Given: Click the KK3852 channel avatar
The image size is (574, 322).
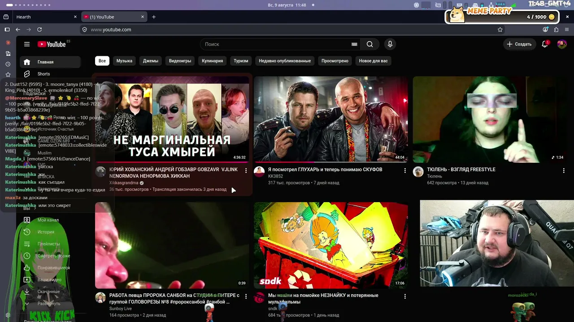Looking at the screenshot, I should click(x=259, y=172).
